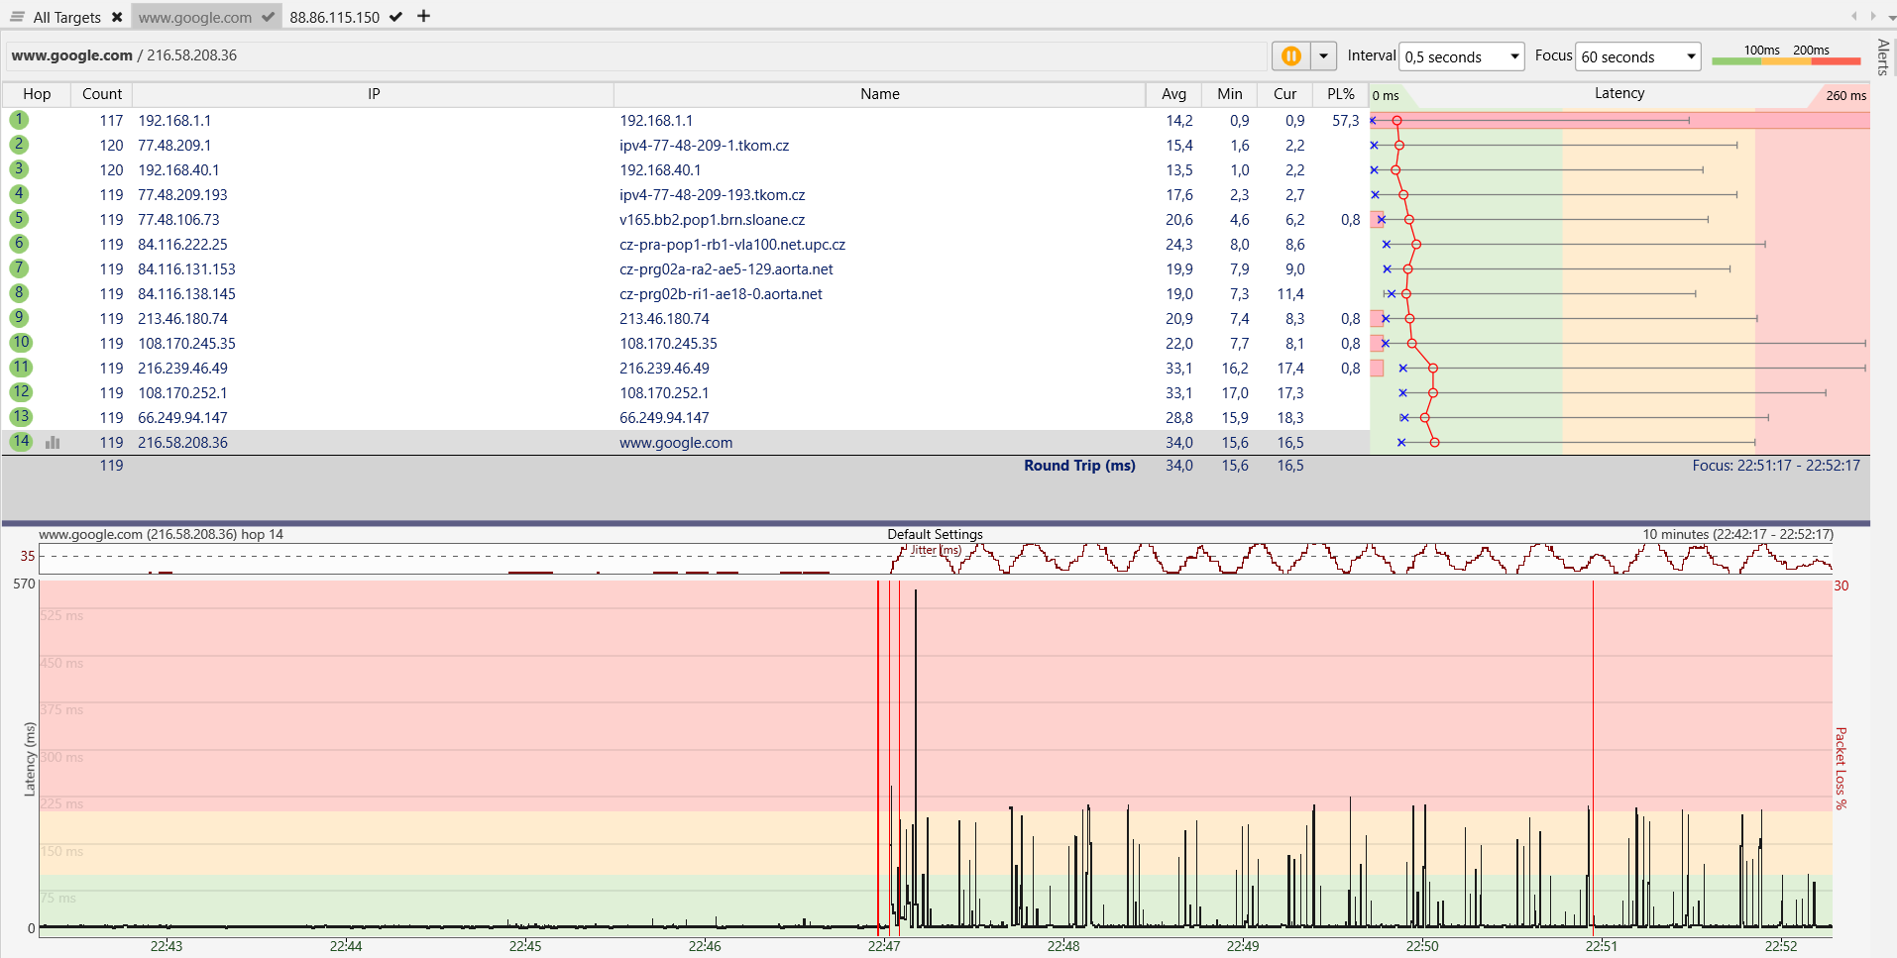Image resolution: width=1897 pixels, height=958 pixels.
Task: Click the green hop 1 circle
Action: coord(19,120)
